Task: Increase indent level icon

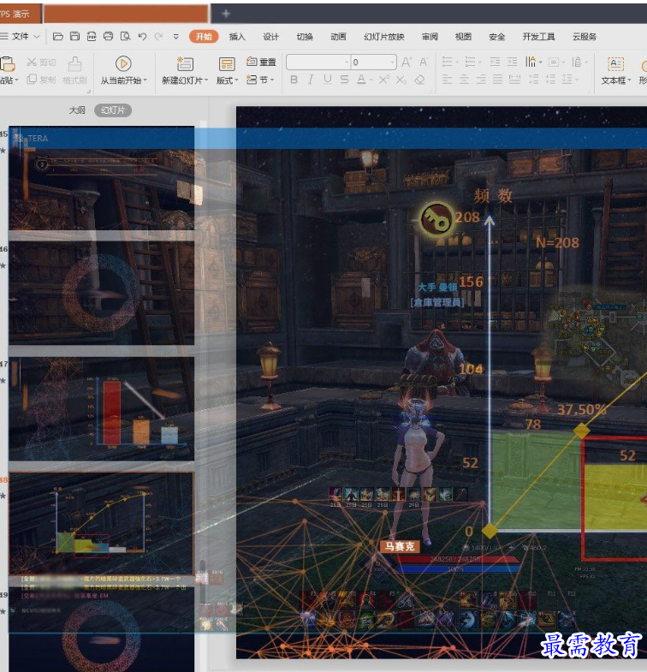Action: point(513,62)
